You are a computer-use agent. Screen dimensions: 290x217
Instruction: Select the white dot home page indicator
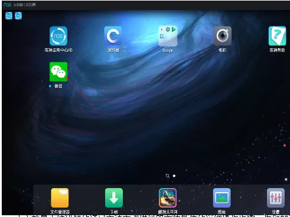[x=174, y=176]
